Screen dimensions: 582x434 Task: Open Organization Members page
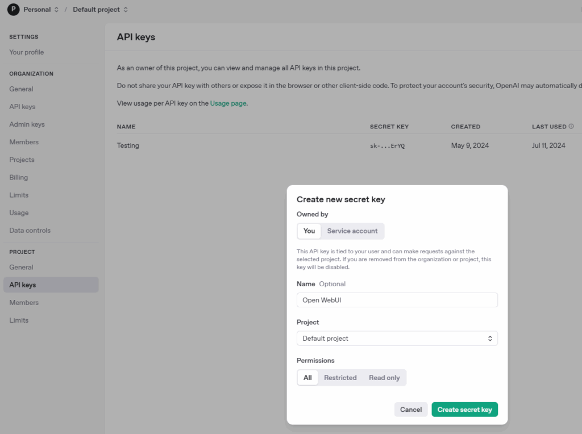(x=24, y=142)
